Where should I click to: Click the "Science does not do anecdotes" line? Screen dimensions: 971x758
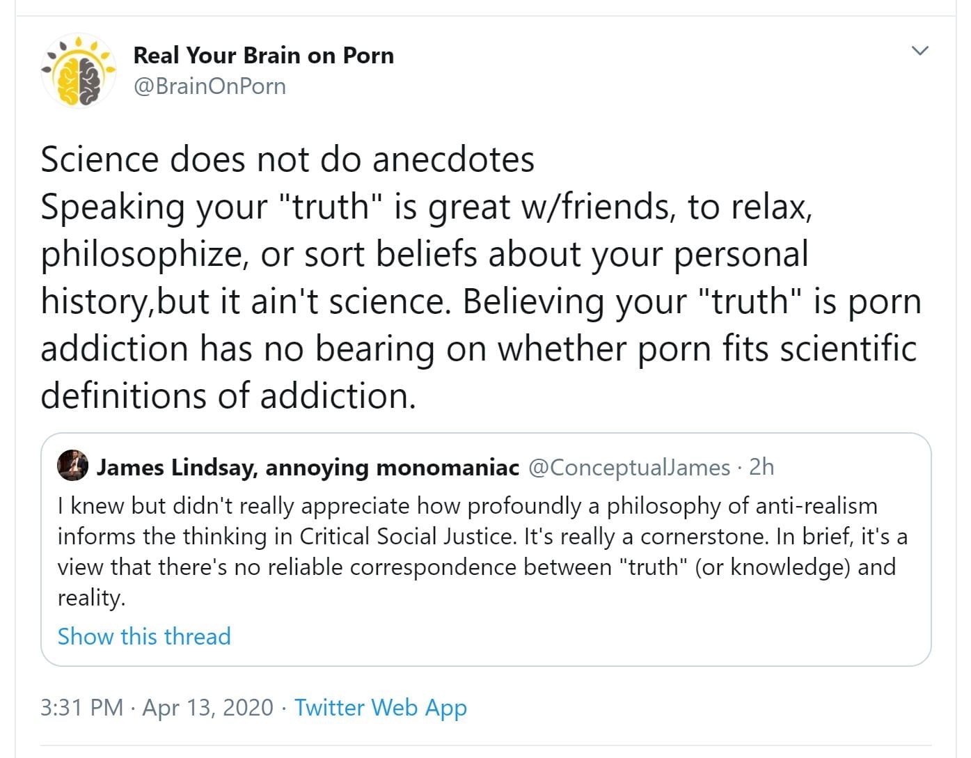coord(287,159)
